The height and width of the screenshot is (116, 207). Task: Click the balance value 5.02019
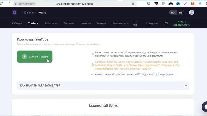tap(42, 13)
